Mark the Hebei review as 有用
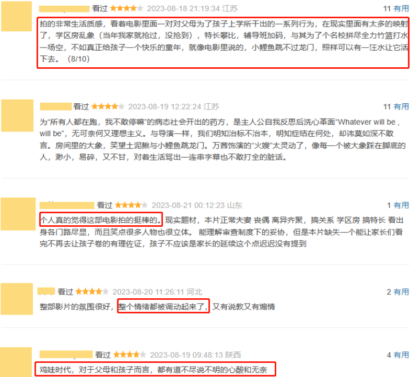 401,291
